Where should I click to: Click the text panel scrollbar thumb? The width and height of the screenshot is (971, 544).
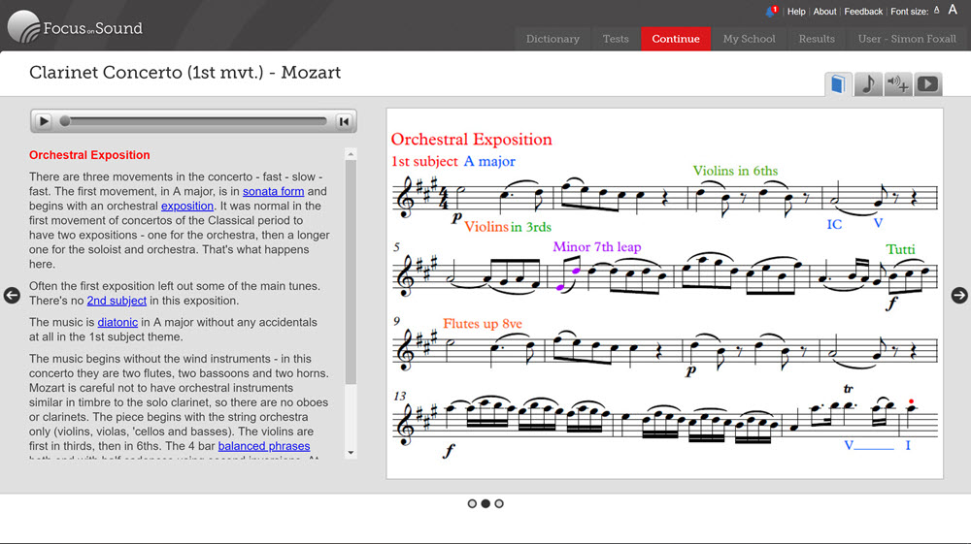[x=352, y=272]
